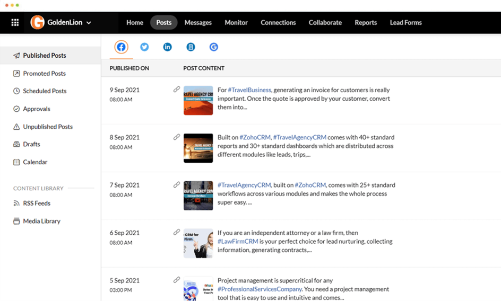The width and height of the screenshot is (501, 301).
Task: Click the #TravelBusiness hashtag link
Action: tap(249, 90)
